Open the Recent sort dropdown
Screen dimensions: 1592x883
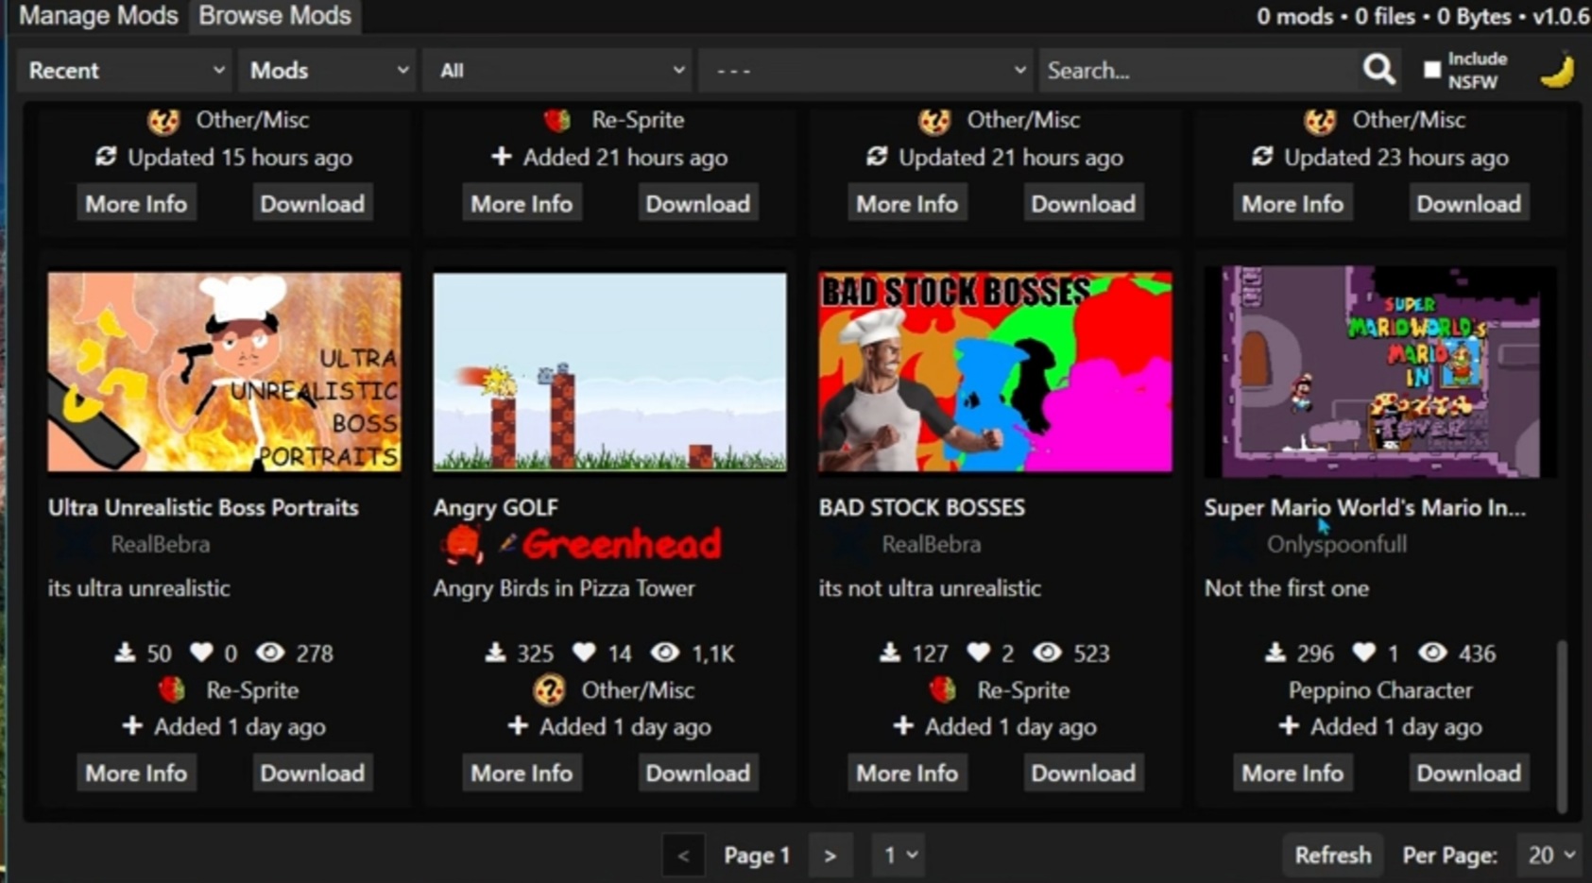click(125, 70)
